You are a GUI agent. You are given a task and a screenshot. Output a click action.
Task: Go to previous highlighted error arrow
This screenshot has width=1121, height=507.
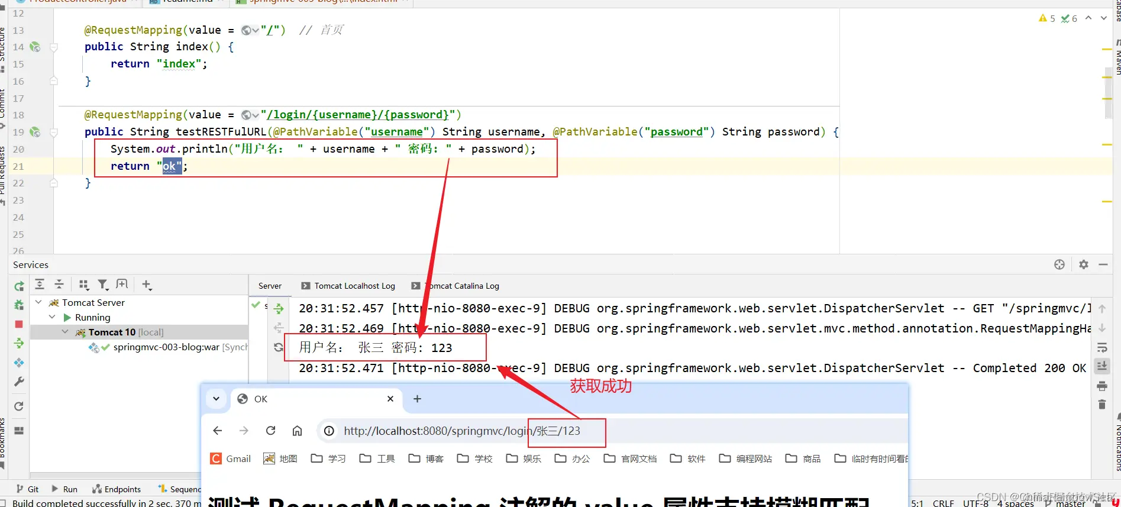coord(1088,18)
